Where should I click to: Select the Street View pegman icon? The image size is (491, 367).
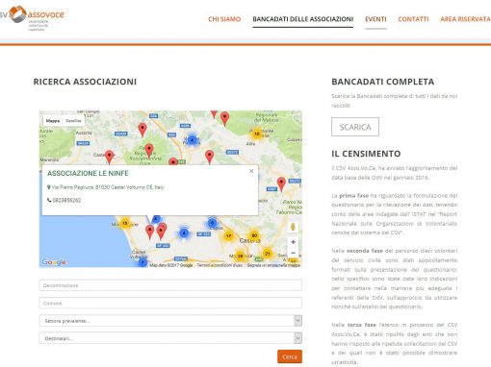[293, 227]
